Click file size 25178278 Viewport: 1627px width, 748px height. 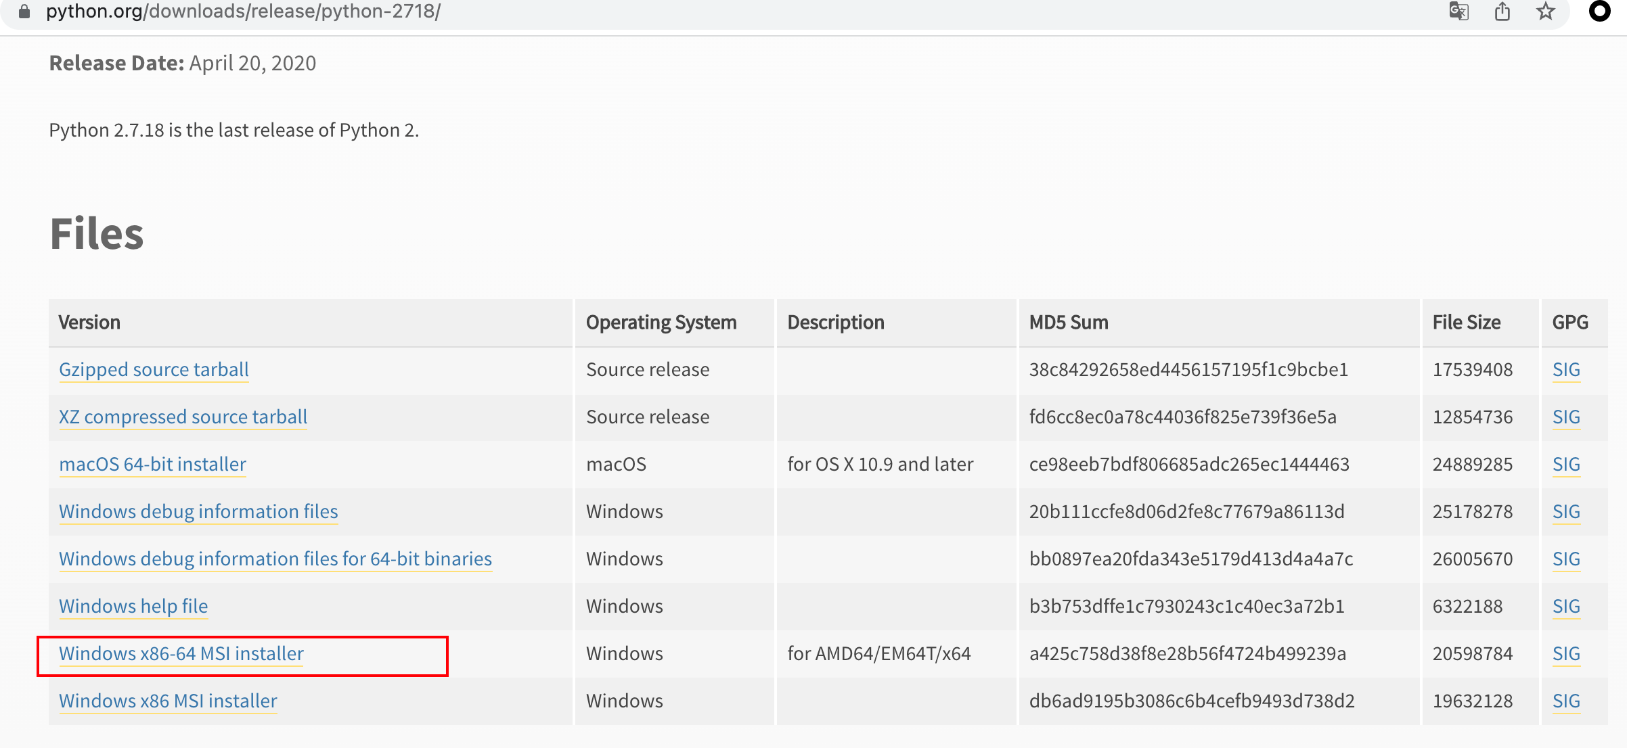[x=1473, y=511]
